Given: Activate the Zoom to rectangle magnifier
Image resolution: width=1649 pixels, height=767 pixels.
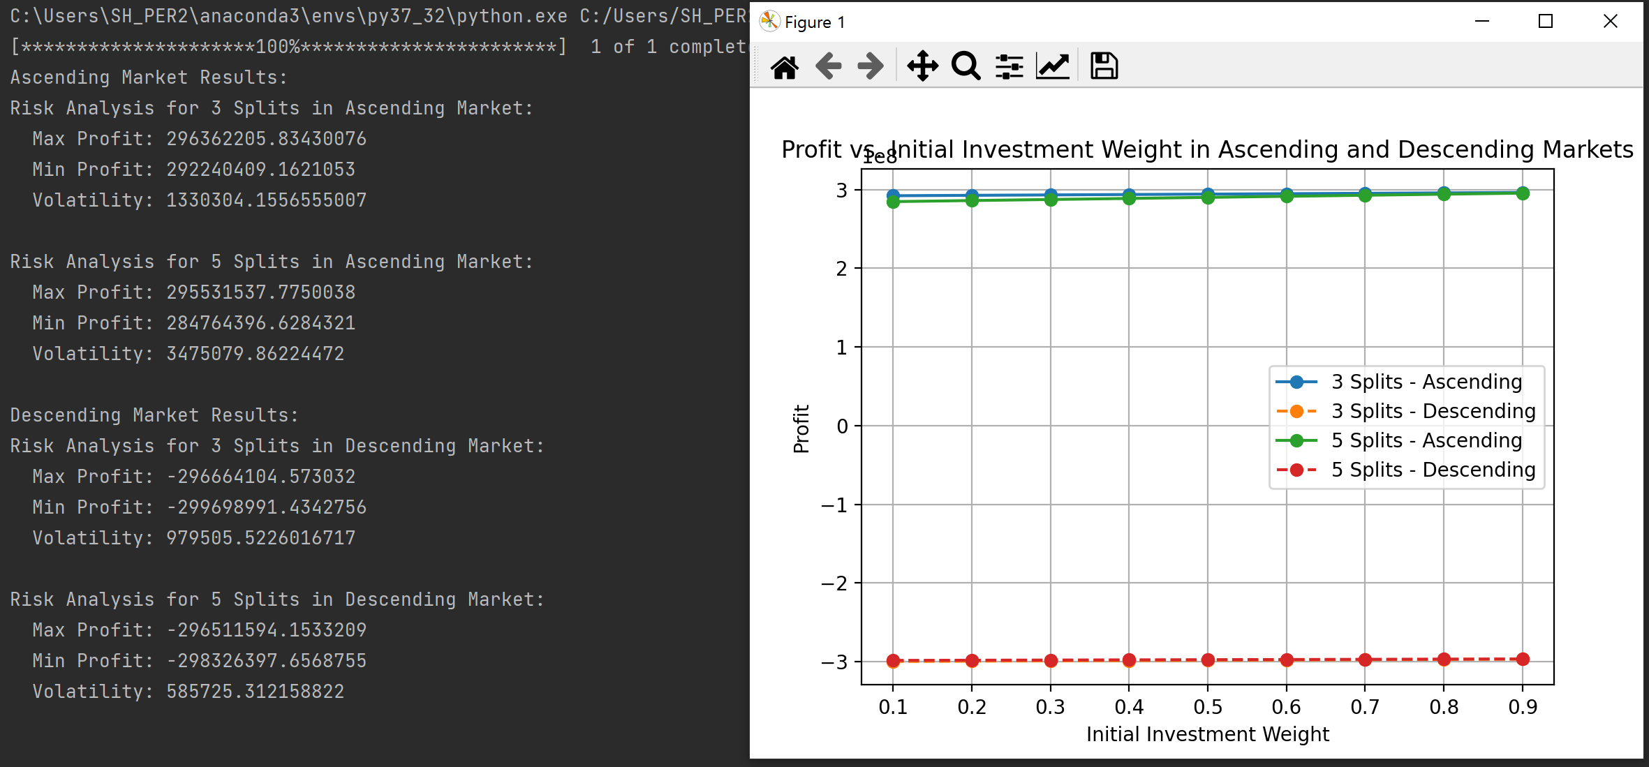Looking at the screenshot, I should (x=966, y=67).
